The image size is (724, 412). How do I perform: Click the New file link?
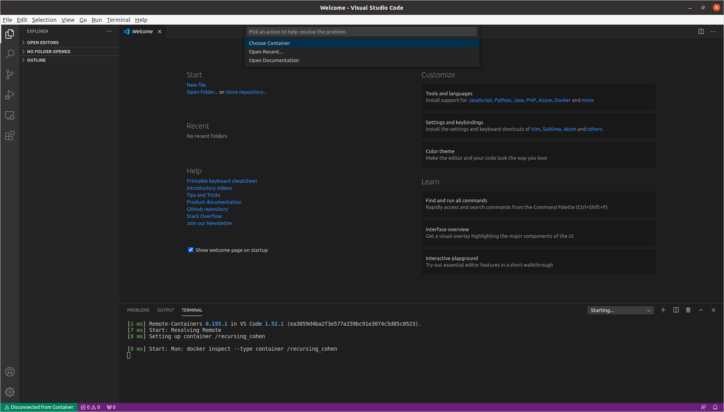click(196, 85)
